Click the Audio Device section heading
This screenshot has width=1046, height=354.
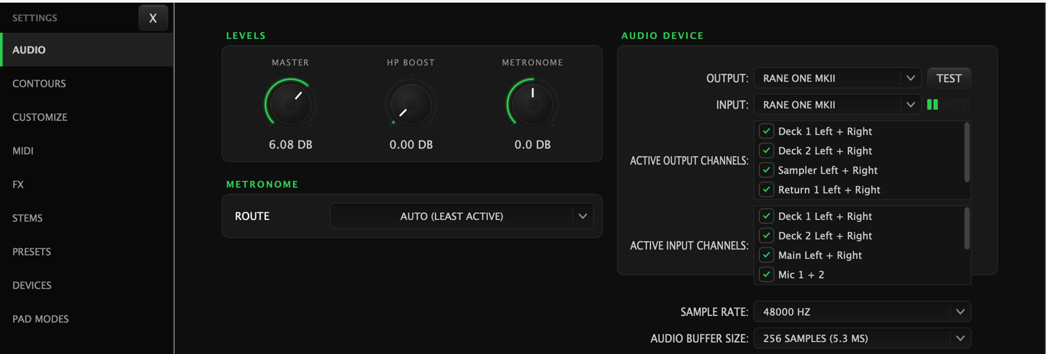coord(662,36)
